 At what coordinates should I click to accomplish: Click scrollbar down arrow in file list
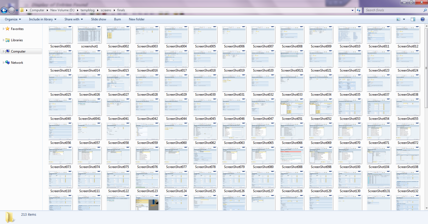point(426,208)
